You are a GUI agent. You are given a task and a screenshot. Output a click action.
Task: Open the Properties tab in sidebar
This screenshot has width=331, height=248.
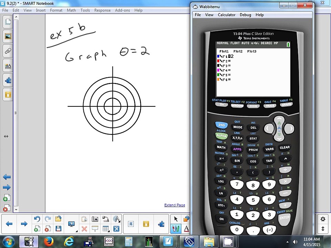(8, 66)
